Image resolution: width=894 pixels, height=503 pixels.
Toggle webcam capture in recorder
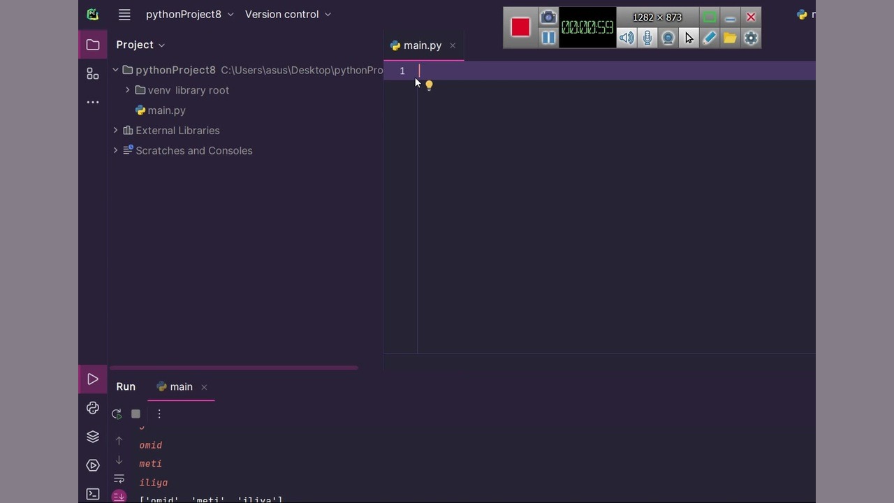(668, 38)
